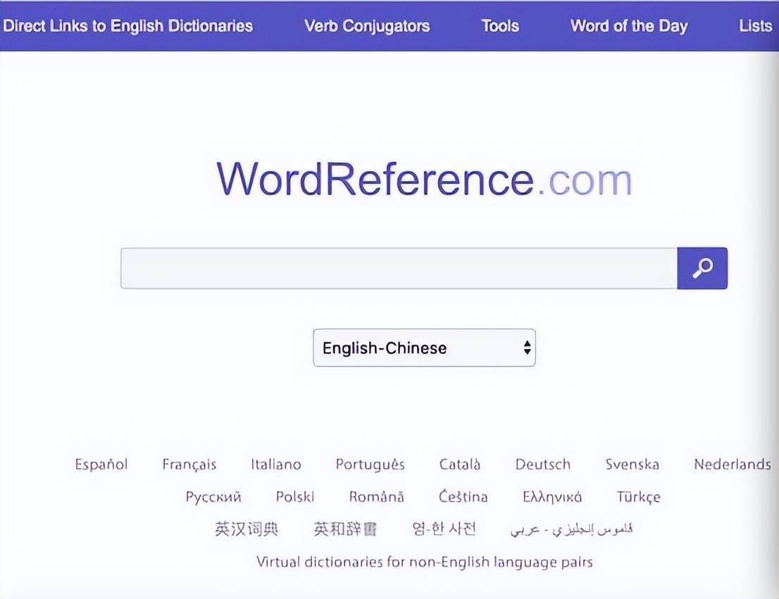The height and width of the screenshot is (599, 779).
Task: Switch site language to Svenska
Action: tap(632, 464)
